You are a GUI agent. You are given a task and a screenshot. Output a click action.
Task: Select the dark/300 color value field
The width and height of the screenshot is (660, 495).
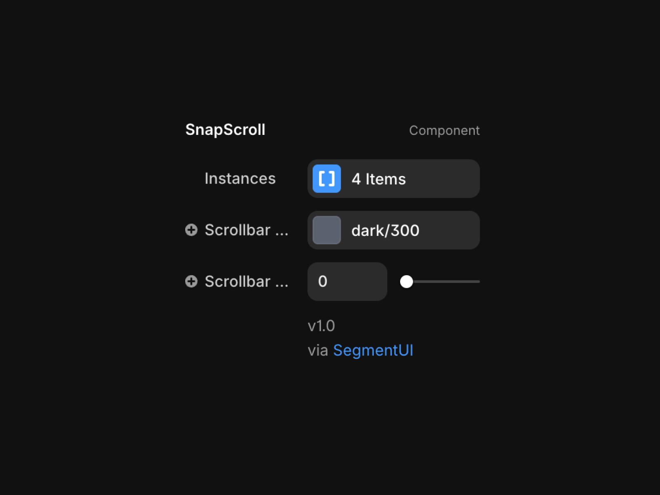[394, 230]
